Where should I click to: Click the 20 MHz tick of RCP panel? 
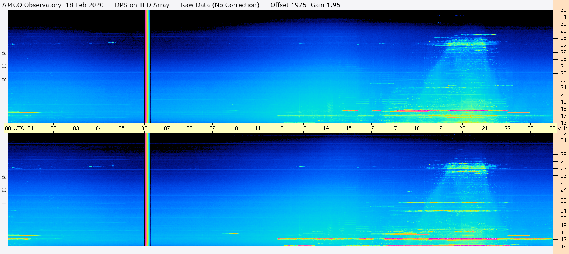(x=563, y=94)
